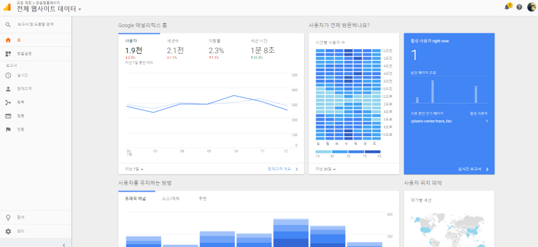Click the 1분 8초 session duration value
This screenshot has height=247, width=538.
(263, 51)
